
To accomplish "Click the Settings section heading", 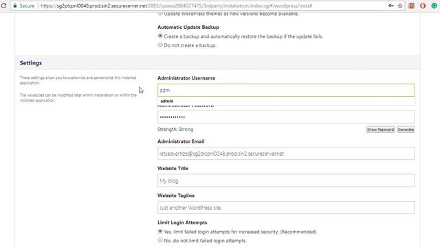I will pos(31,63).
